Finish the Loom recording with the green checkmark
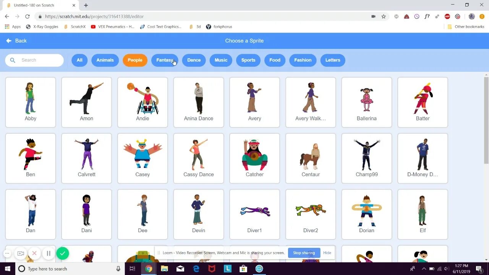The image size is (489, 275). point(63,253)
